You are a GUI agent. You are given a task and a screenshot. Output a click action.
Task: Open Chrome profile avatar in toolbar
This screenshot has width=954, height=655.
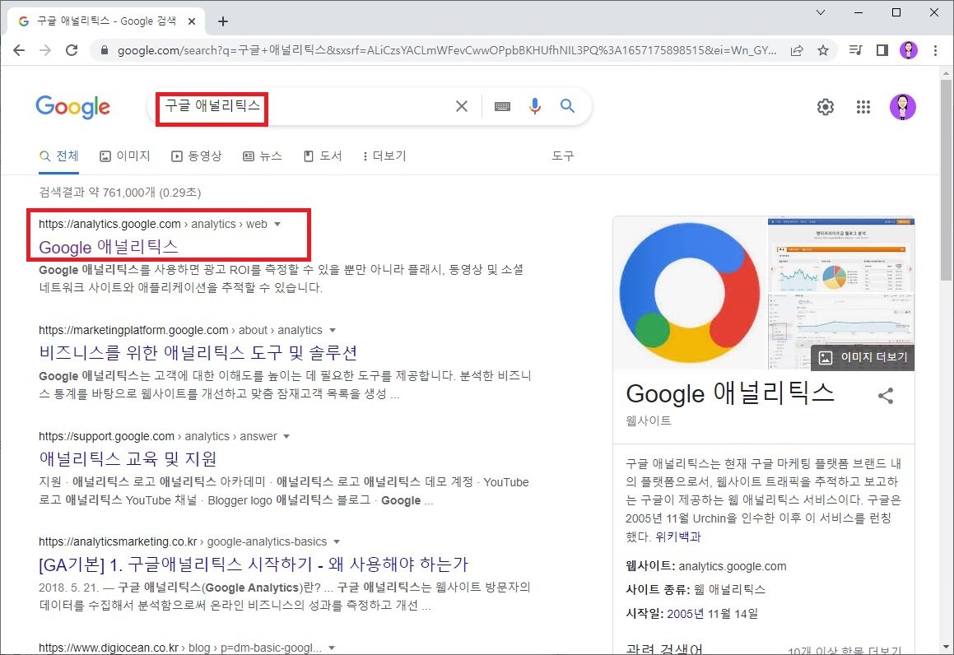click(x=909, y=50)
